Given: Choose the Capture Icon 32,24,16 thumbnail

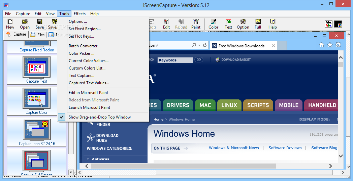Looking at the screenshot, I should 36,132.
